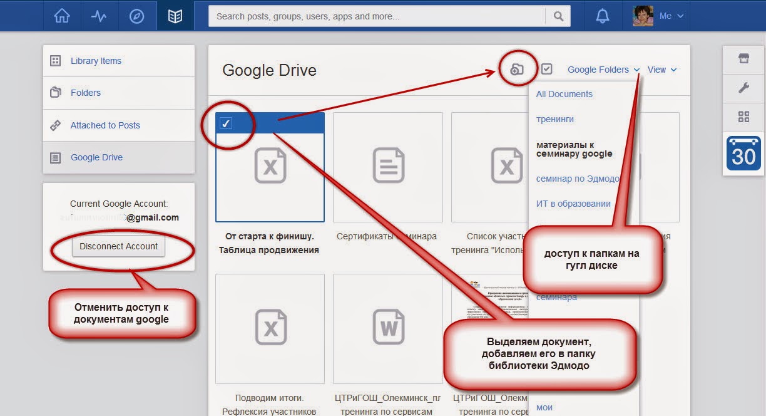
Task: Open Подводим итоги spreadsheet thumbnail
Action: [270, 328]
